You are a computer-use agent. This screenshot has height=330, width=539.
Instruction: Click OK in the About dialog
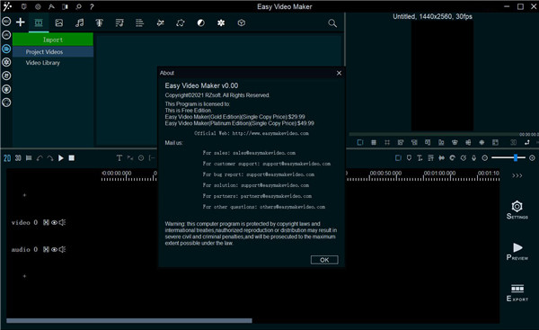[324, 260]
